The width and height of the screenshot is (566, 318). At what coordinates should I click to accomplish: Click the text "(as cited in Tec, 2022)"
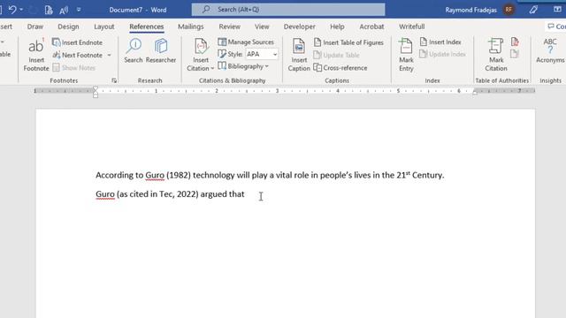[157, 194]
